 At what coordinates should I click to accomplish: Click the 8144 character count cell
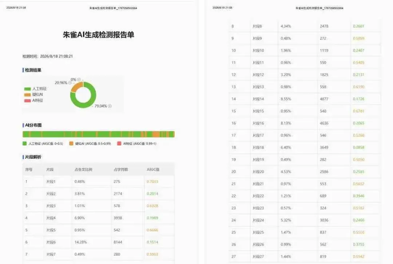point(118,242)
